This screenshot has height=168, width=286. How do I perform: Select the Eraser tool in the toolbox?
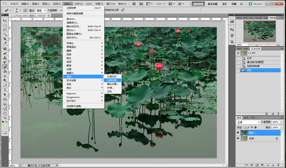click(5, 67)
